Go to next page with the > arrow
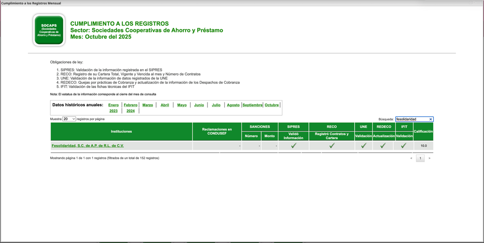Viewport: 484px width, 243px height. [429, 158]
